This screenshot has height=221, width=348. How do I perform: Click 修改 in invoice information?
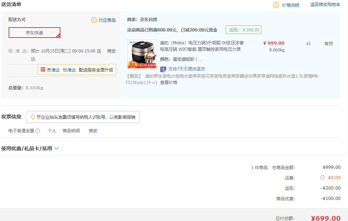point(93,131)
